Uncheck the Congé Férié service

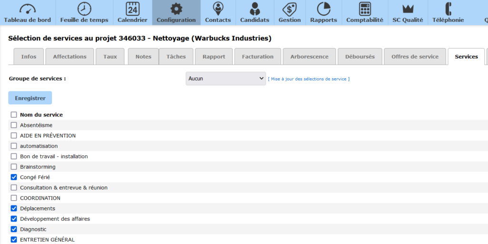(x=14, y=177)
